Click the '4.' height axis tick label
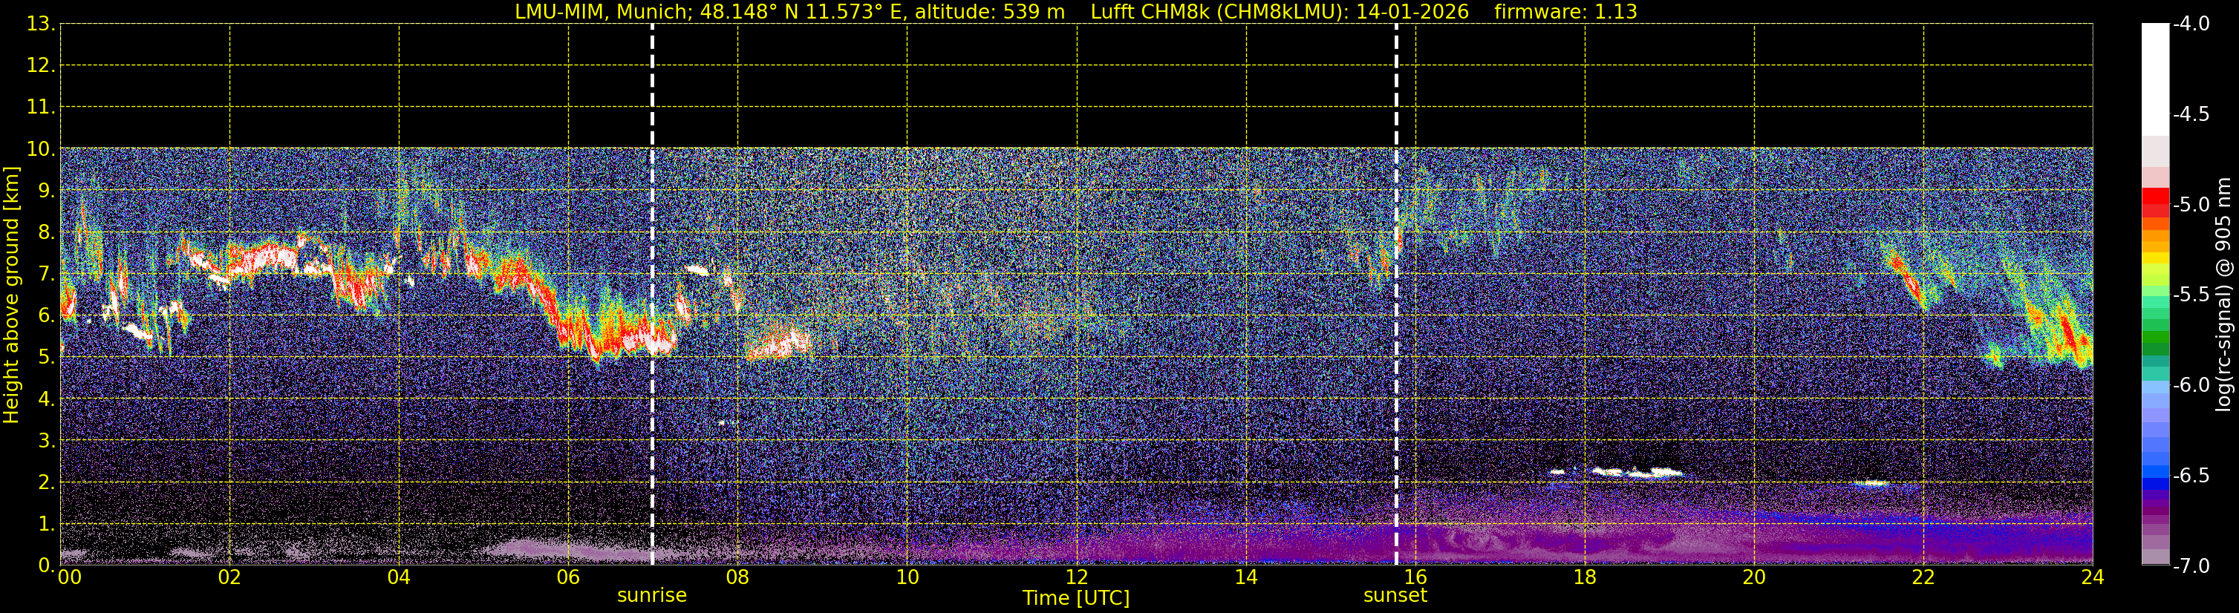Viewport: 2239px width, 613px height. [x=46, y=399]
